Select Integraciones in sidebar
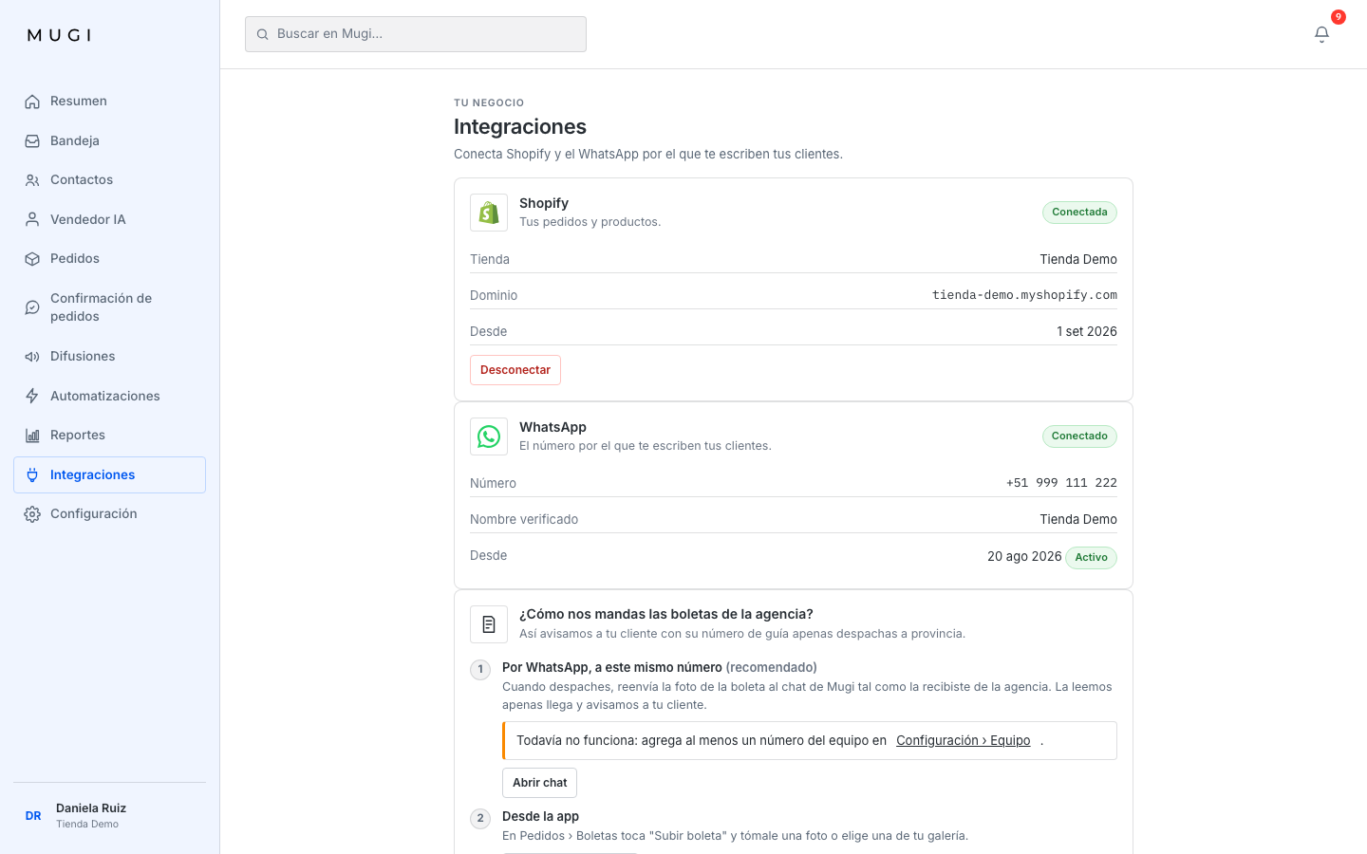This screenshot has width=1367, height=854. [x=109, y=475]
